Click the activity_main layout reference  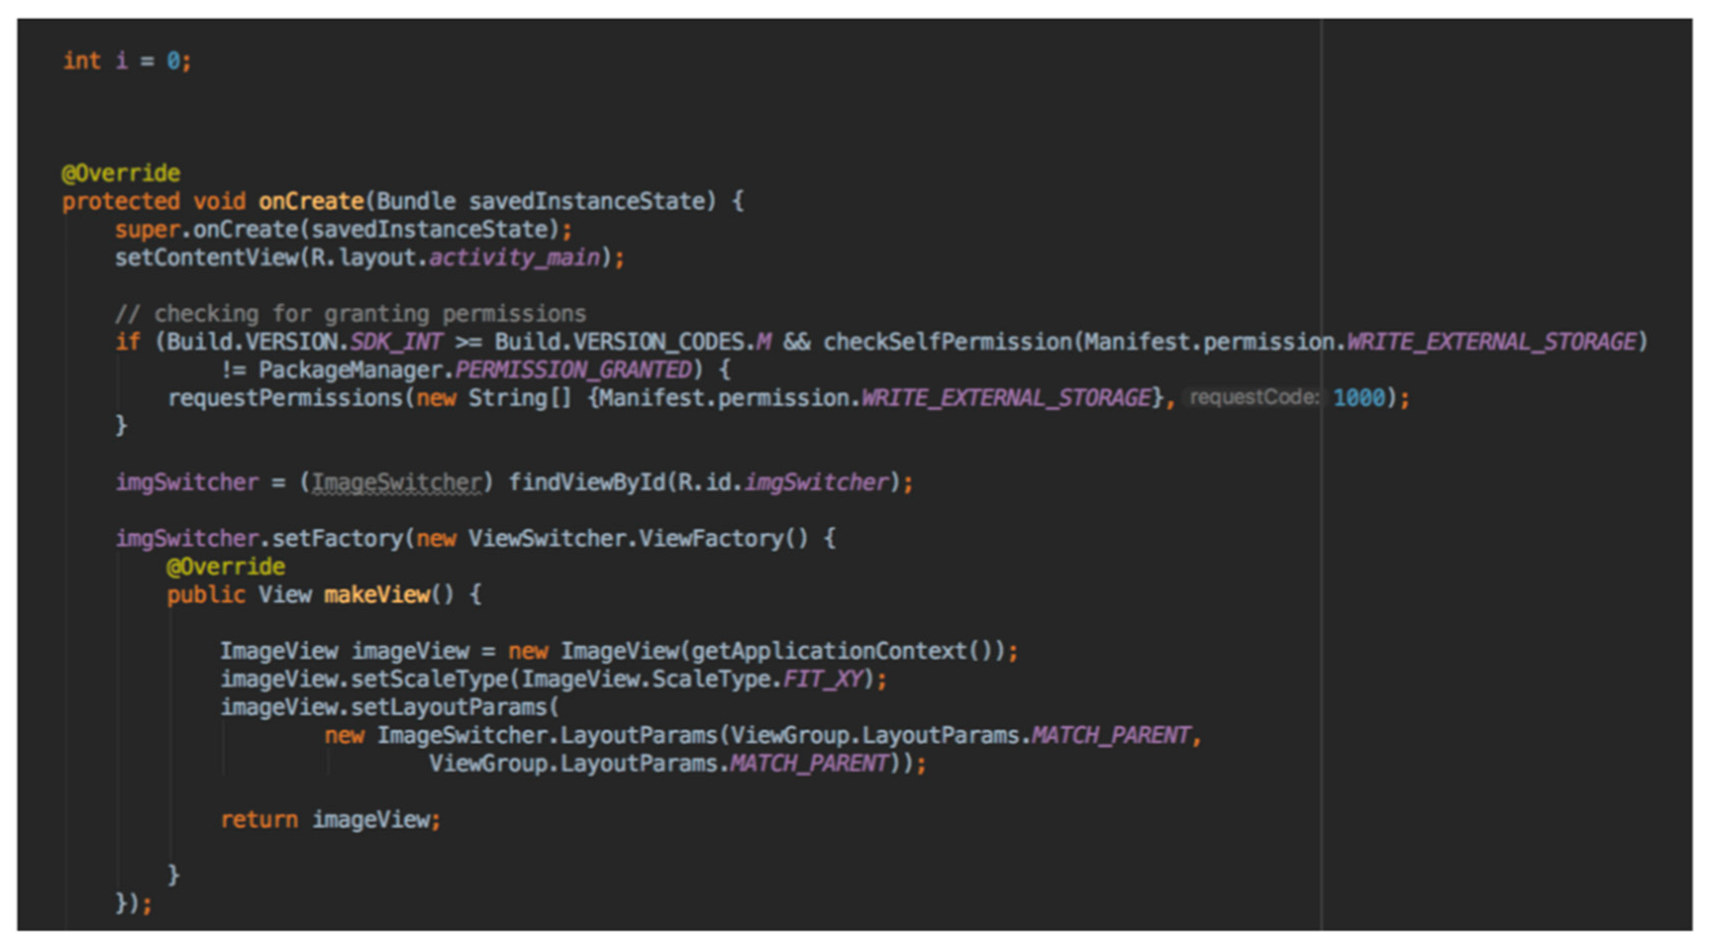point(515,258)
